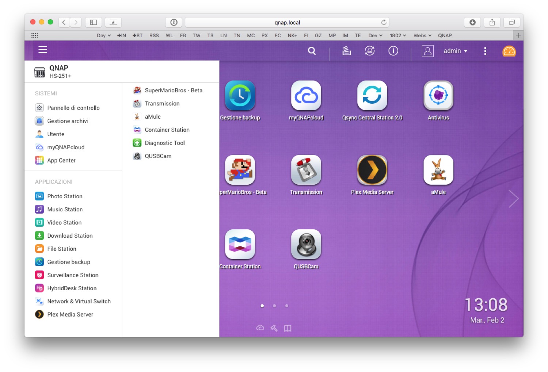Open Plex Media Server desktop icon
548x372 pixels.
(x=372, y=170)
